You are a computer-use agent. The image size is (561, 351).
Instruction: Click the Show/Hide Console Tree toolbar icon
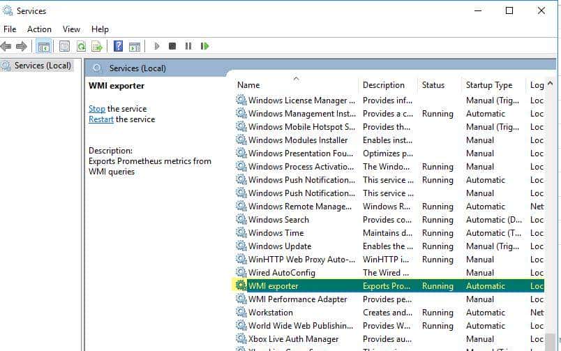pyautogui.click(x=44, y=47)
